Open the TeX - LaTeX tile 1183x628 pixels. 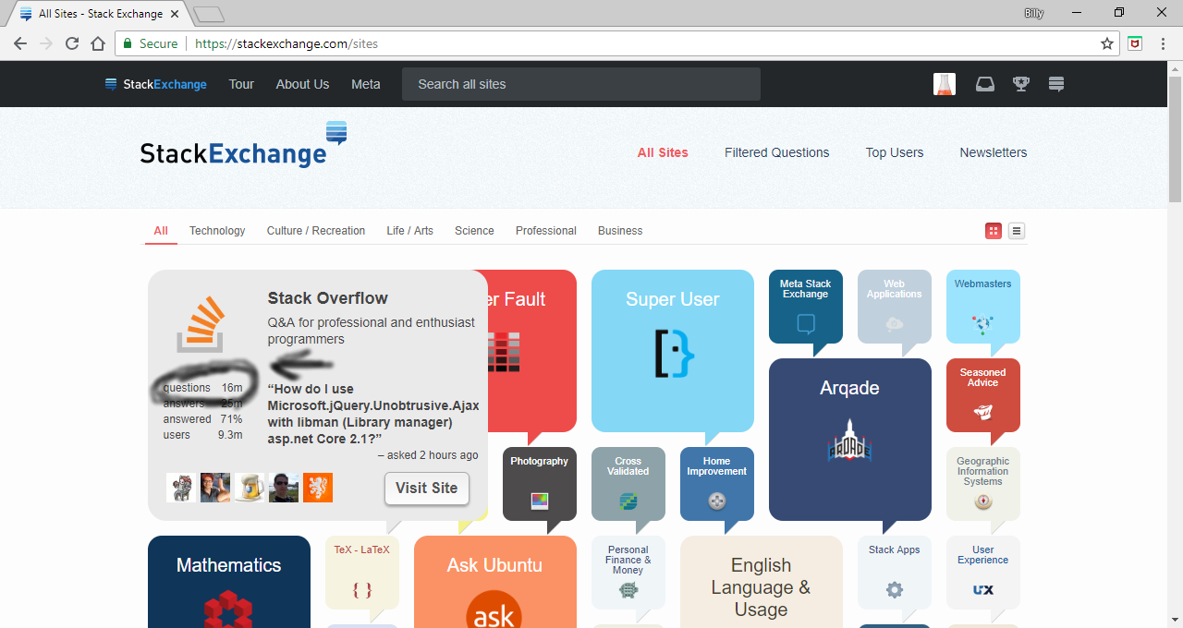click(361, 573)
